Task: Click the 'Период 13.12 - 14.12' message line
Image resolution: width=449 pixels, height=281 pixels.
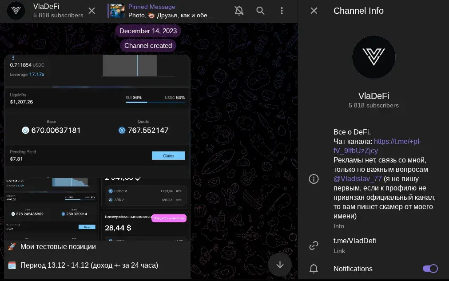Action: (x=89, y=265)
